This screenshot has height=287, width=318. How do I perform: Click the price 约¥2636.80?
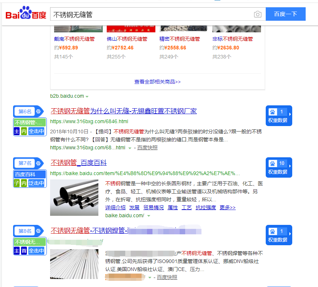tap(225, 48)
